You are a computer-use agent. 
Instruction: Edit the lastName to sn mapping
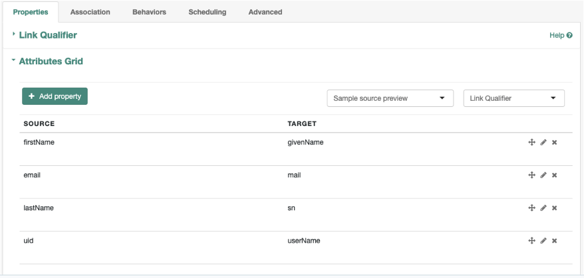tap(543, 208)
